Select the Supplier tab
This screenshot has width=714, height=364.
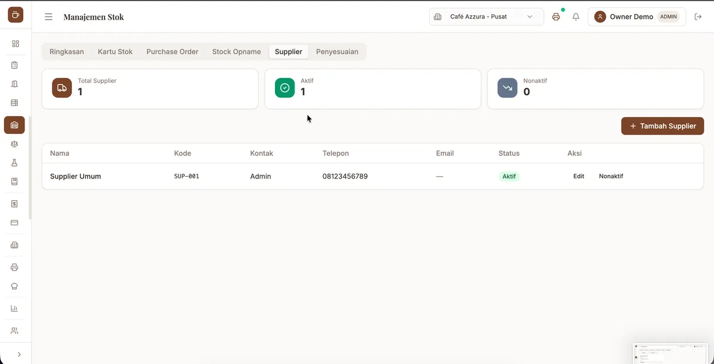[289, 52]
